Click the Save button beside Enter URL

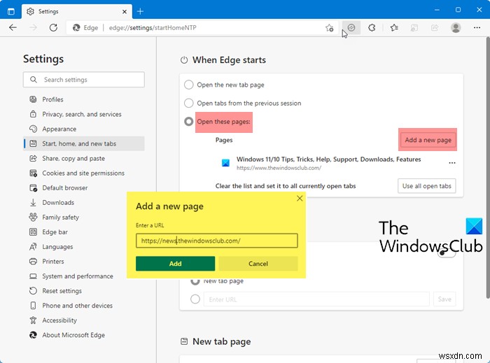point(444,299)
